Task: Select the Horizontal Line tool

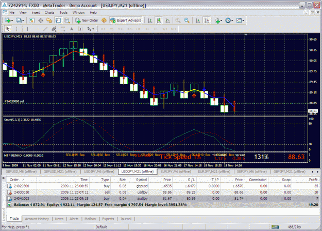Action: pos(37,29)
